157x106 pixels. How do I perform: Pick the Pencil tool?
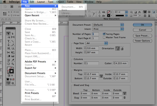13,45
